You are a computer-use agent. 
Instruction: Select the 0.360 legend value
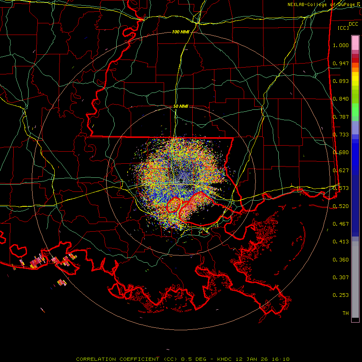[341, 260]
